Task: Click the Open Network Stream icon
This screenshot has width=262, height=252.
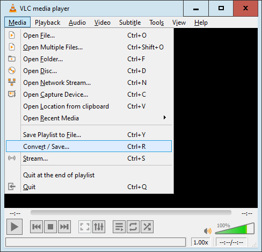Action: (x=12, y=82)
